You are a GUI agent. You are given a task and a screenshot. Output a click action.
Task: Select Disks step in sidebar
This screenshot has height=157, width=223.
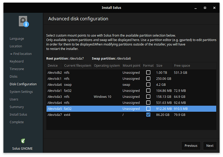point(14,76)
